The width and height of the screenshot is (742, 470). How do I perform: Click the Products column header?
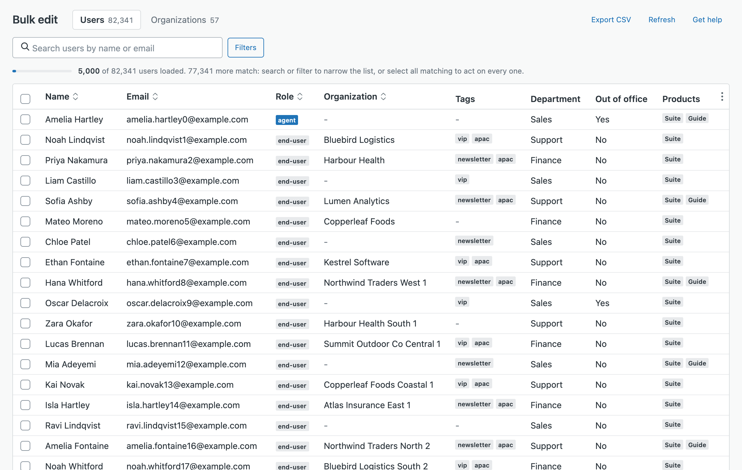click(x=681, y=99)
